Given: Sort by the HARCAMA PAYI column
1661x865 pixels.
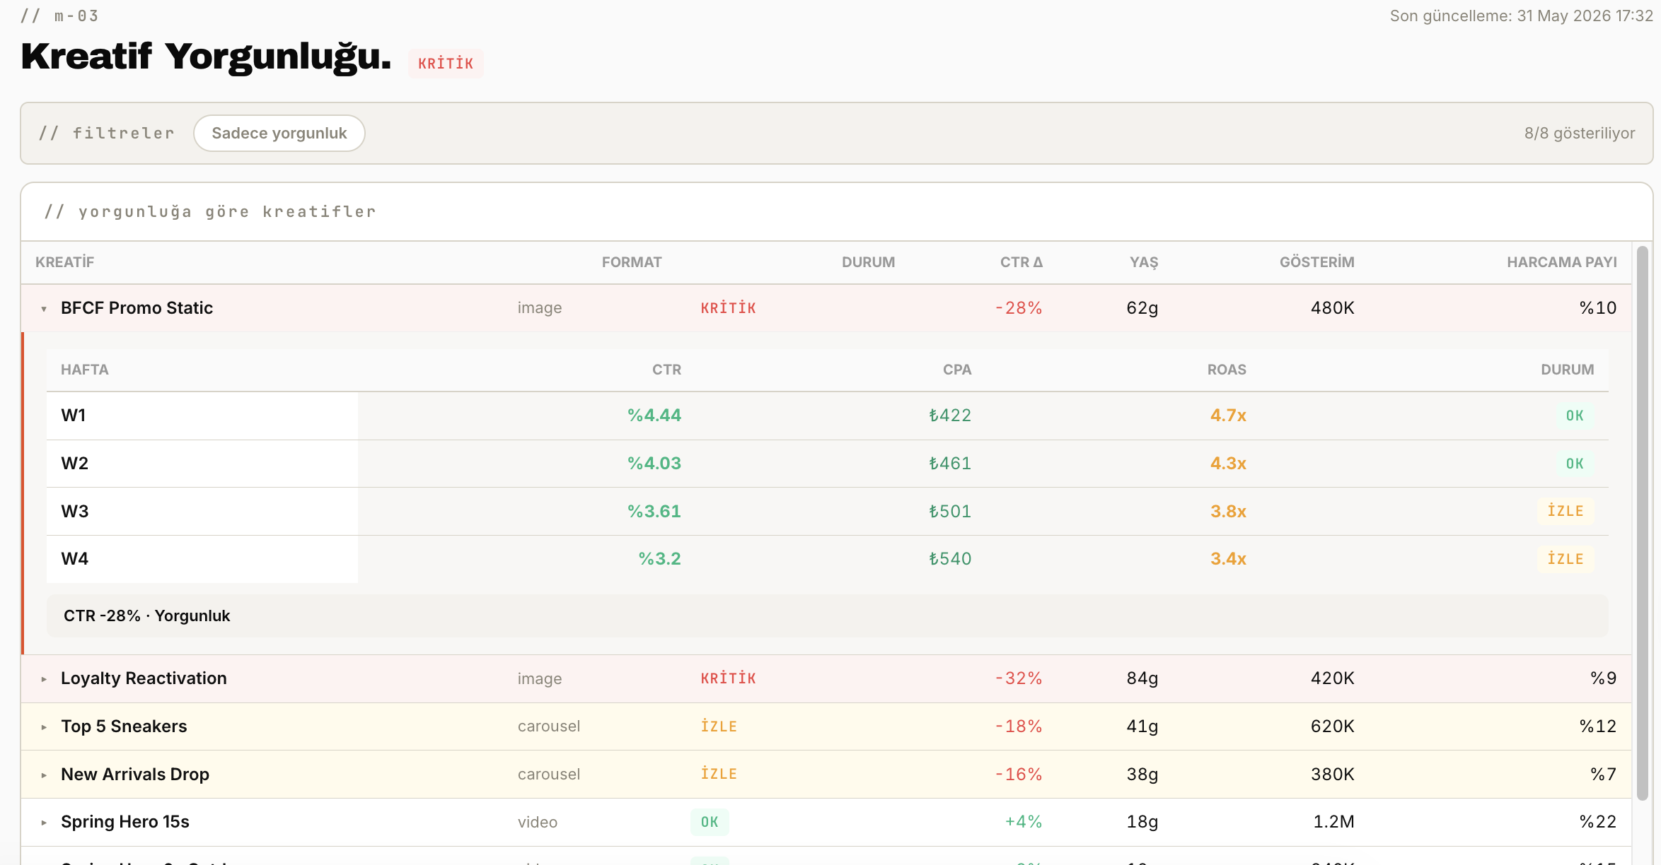Looking at the screenshot, I should pyautogui.click(x=1562, y=262).
